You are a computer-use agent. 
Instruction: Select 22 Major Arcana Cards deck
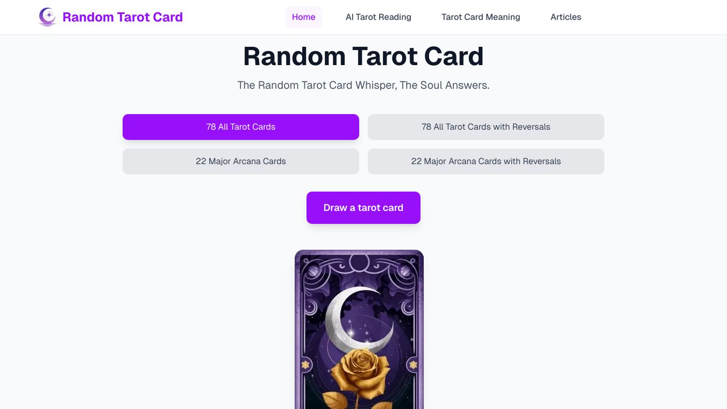(x=241, y=161)
